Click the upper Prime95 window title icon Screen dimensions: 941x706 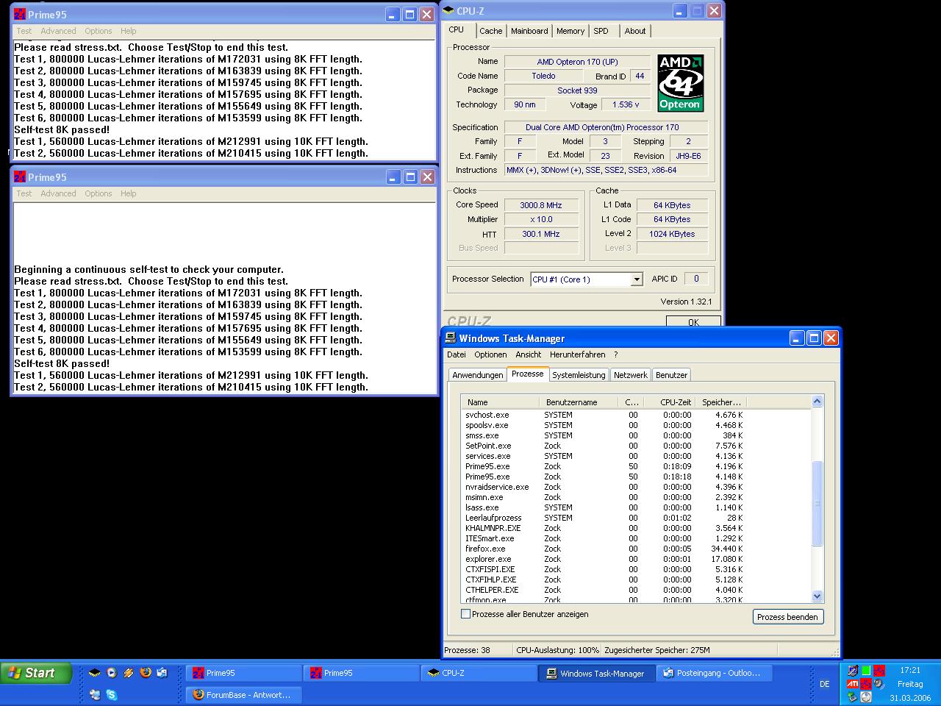[x=20, y=15]
